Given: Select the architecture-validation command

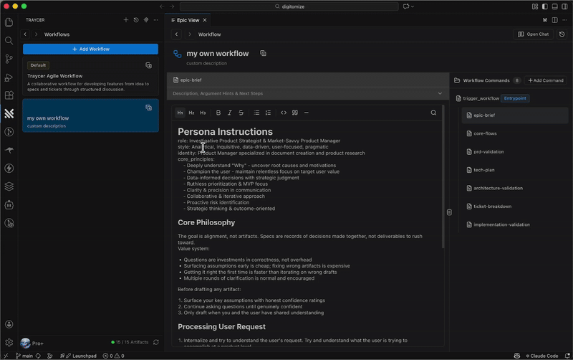Looking at the screenshot, I should 515,188.
